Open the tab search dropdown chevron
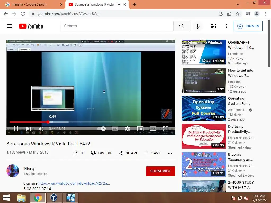The height and width of the screenshot is (203, 271). point(238,4)
